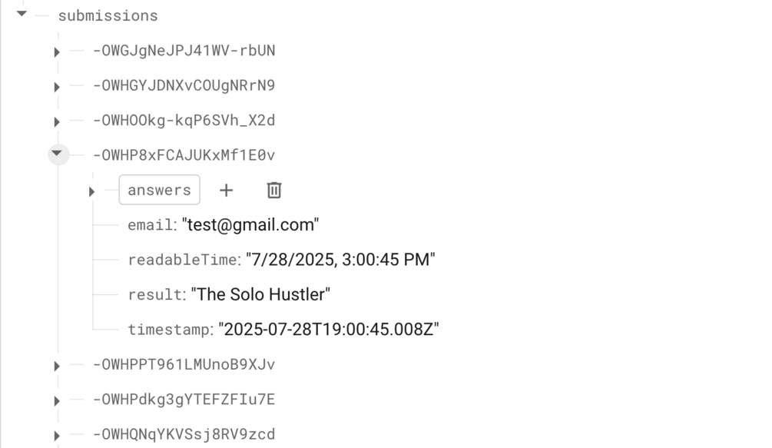Click the plus icon beside answers
The image size is (772, 448).
point(226,190)
